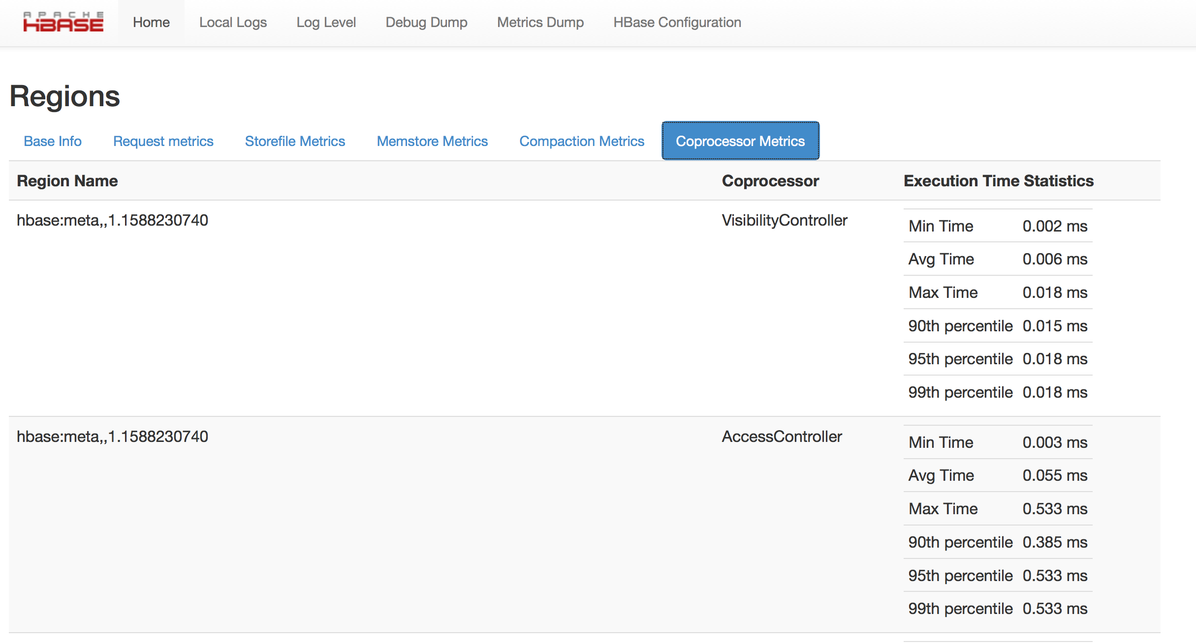Click the Coprocessor Metrics tab
This screenshot has height=643, width=1196.
coord(739,141)
